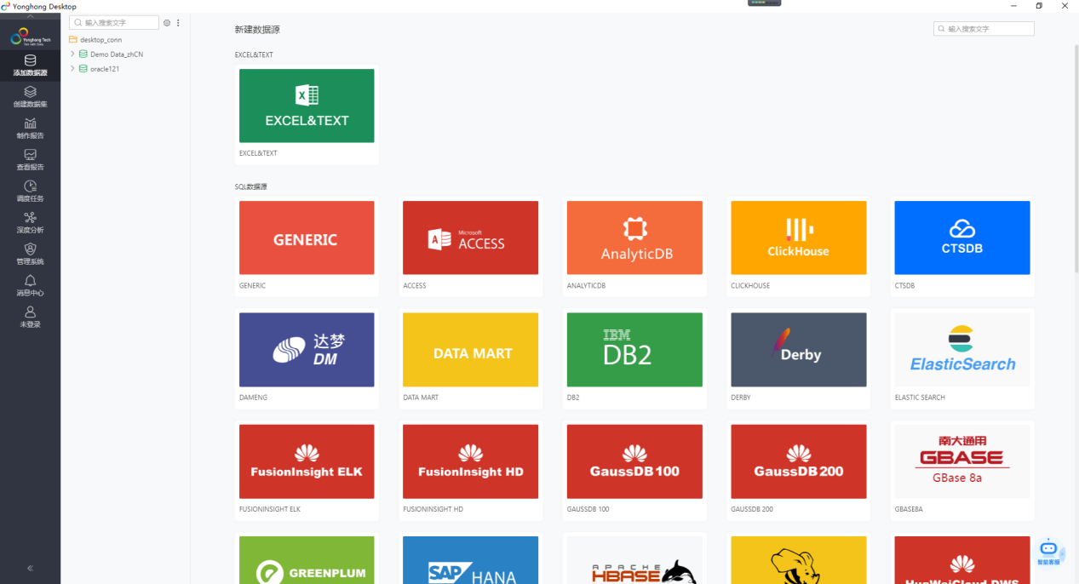
Task: Select the yellow Hive elephant card
Action: click(798, 560)
